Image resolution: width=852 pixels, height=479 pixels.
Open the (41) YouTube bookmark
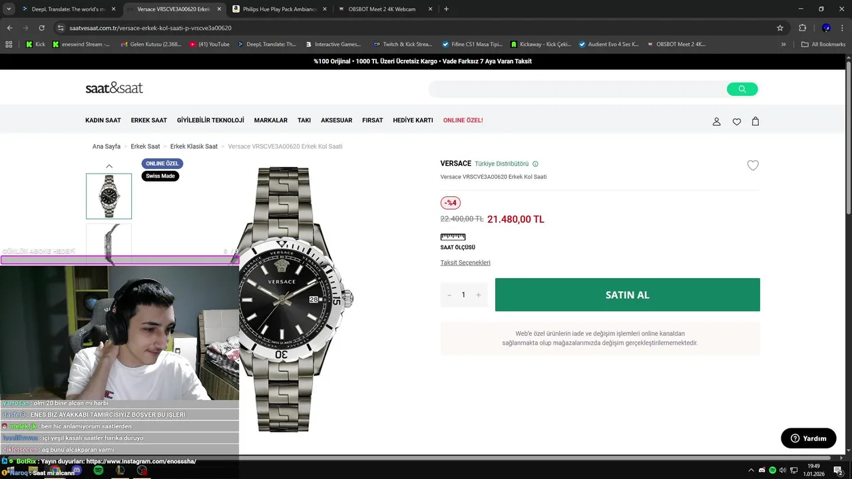click(210, 45)
